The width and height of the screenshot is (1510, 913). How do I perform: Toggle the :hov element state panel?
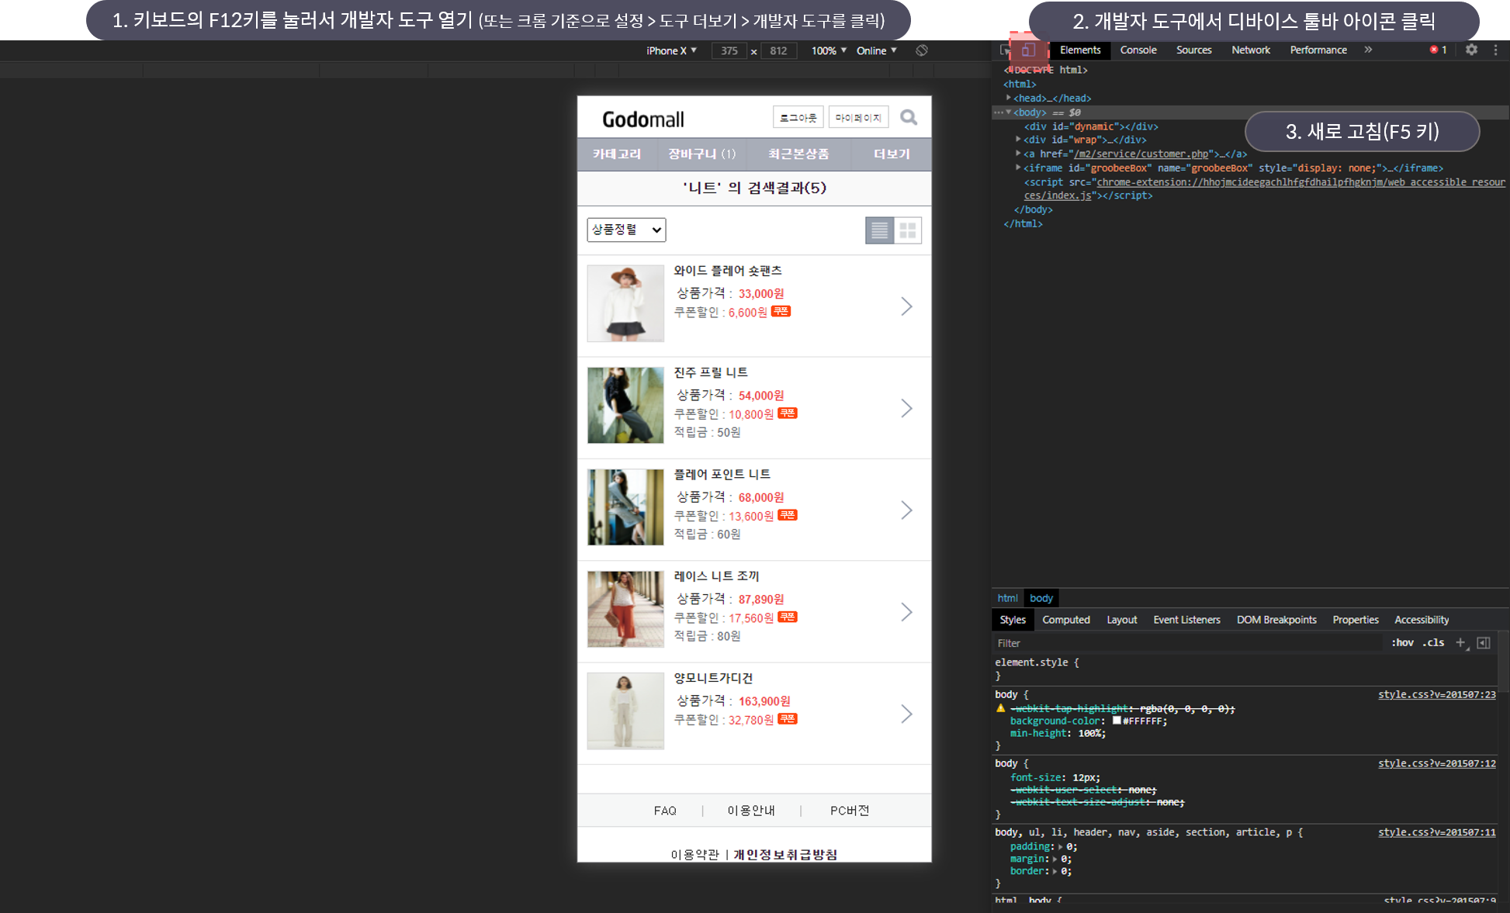(1402, 642)
